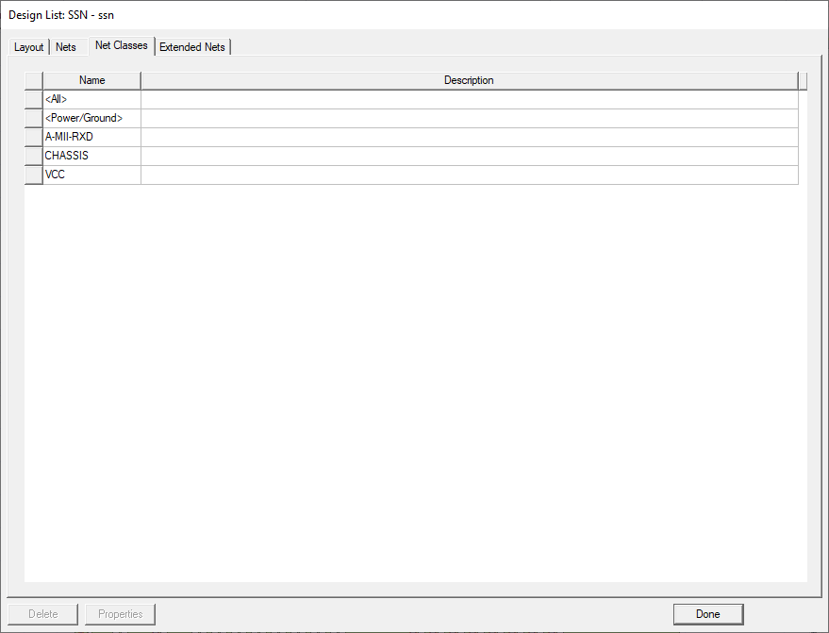This screenshot has height=633, width=829.
Task: Click the Design List dialog title bar
Action: [x=283, y=14]
